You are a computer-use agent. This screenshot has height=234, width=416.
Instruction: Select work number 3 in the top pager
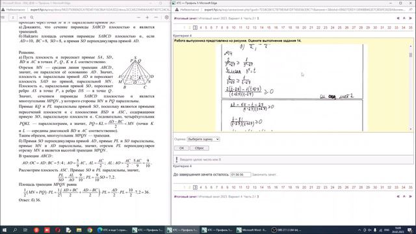pos(195,27)
